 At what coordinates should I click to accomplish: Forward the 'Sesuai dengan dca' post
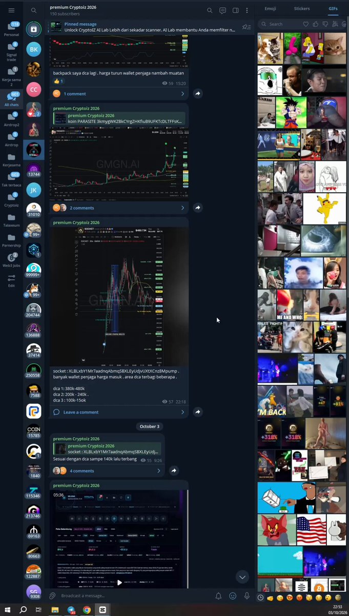(x=174, y=470)
